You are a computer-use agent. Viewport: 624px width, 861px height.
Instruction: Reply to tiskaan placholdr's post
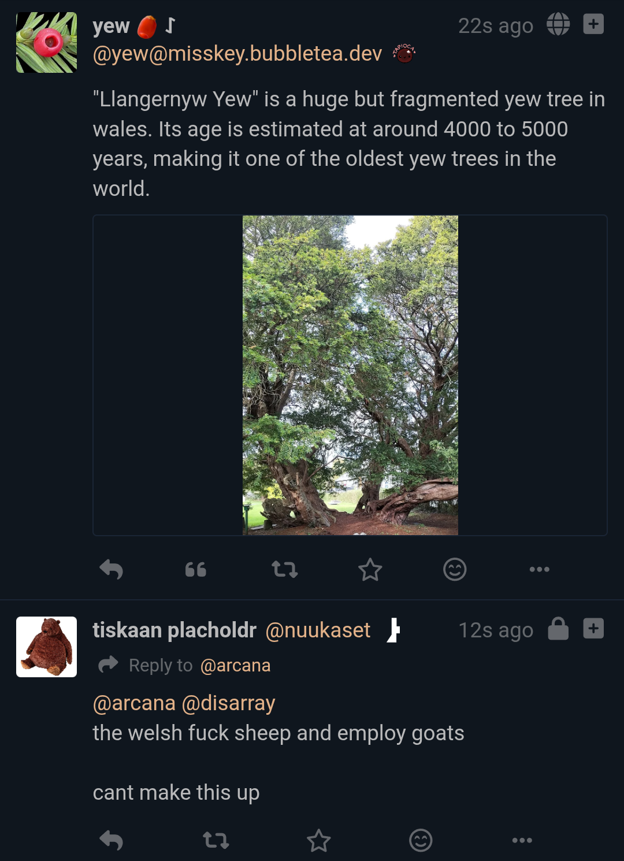(x=112, y=840)
